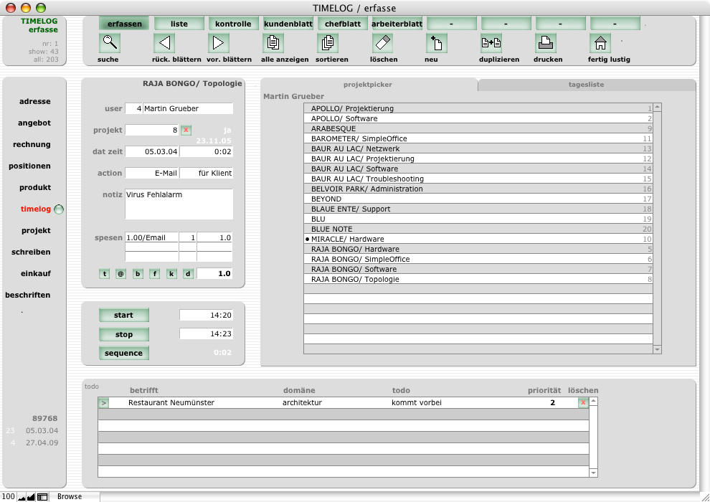The image size is (710, 502).
Task: Click the löschen eraser icon
Action: [x=383, y=43]
